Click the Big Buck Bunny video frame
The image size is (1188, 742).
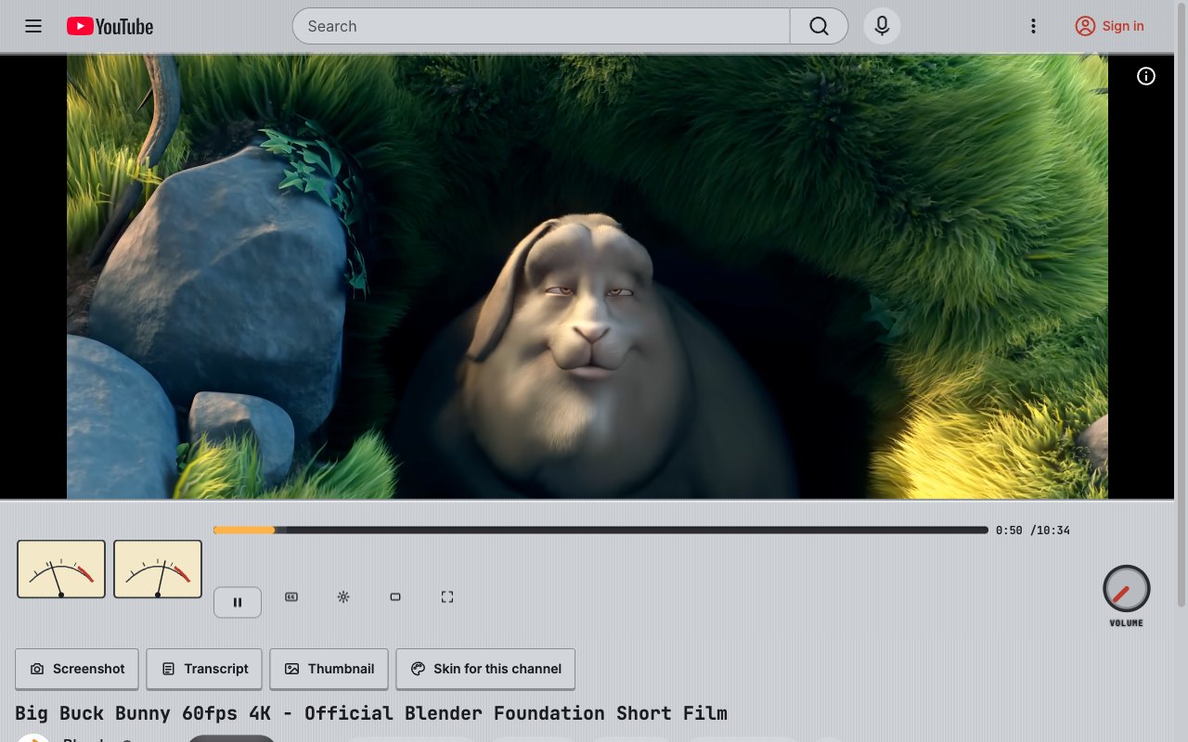click(588, 276)
